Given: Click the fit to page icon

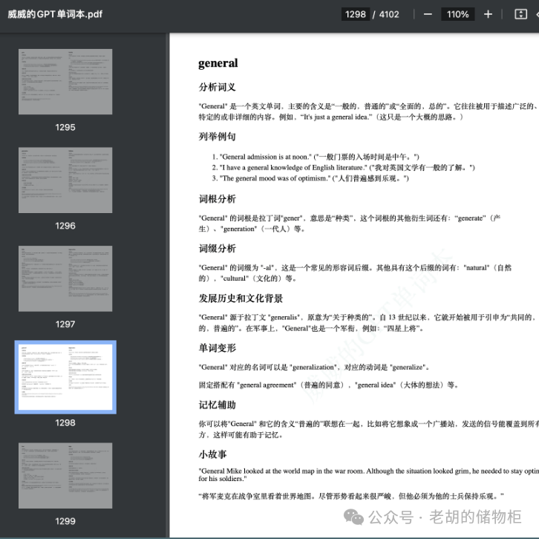Looking at the screenshot, I should [520, 14].
